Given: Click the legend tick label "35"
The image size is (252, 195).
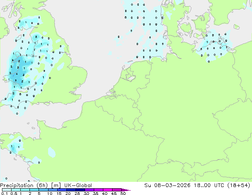Looking at the screenshot, I should [95, 193].
